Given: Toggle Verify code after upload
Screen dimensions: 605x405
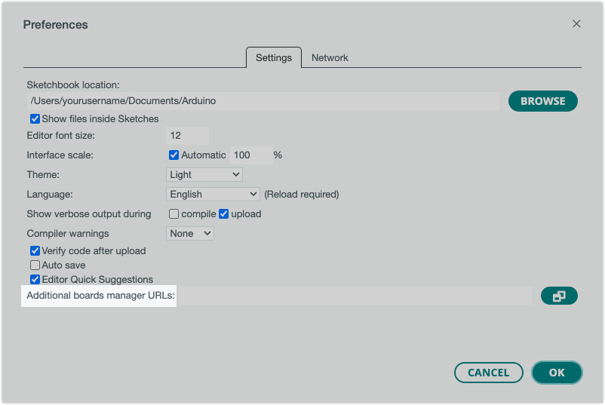Looking at the screenshot, I should [35, 251].
